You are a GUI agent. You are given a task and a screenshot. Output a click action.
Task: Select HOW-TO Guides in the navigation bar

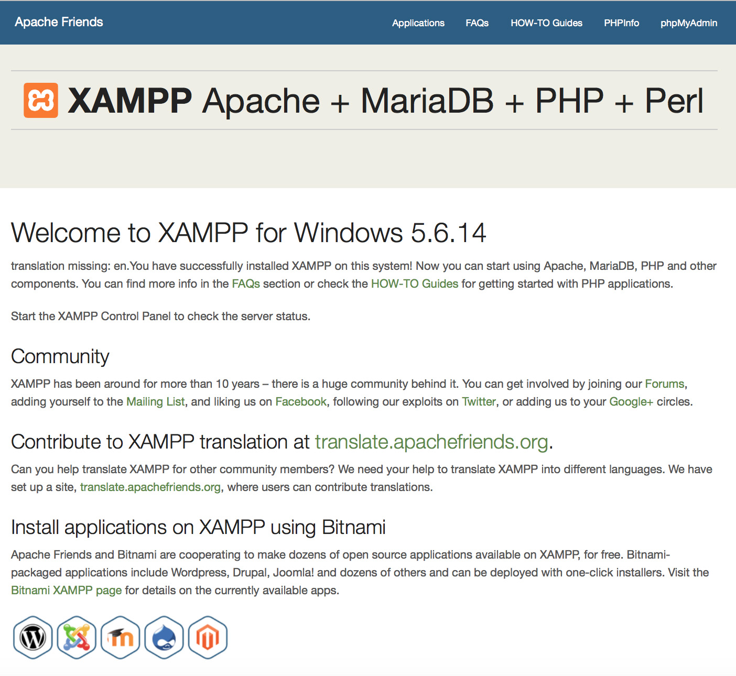(546, 23)
